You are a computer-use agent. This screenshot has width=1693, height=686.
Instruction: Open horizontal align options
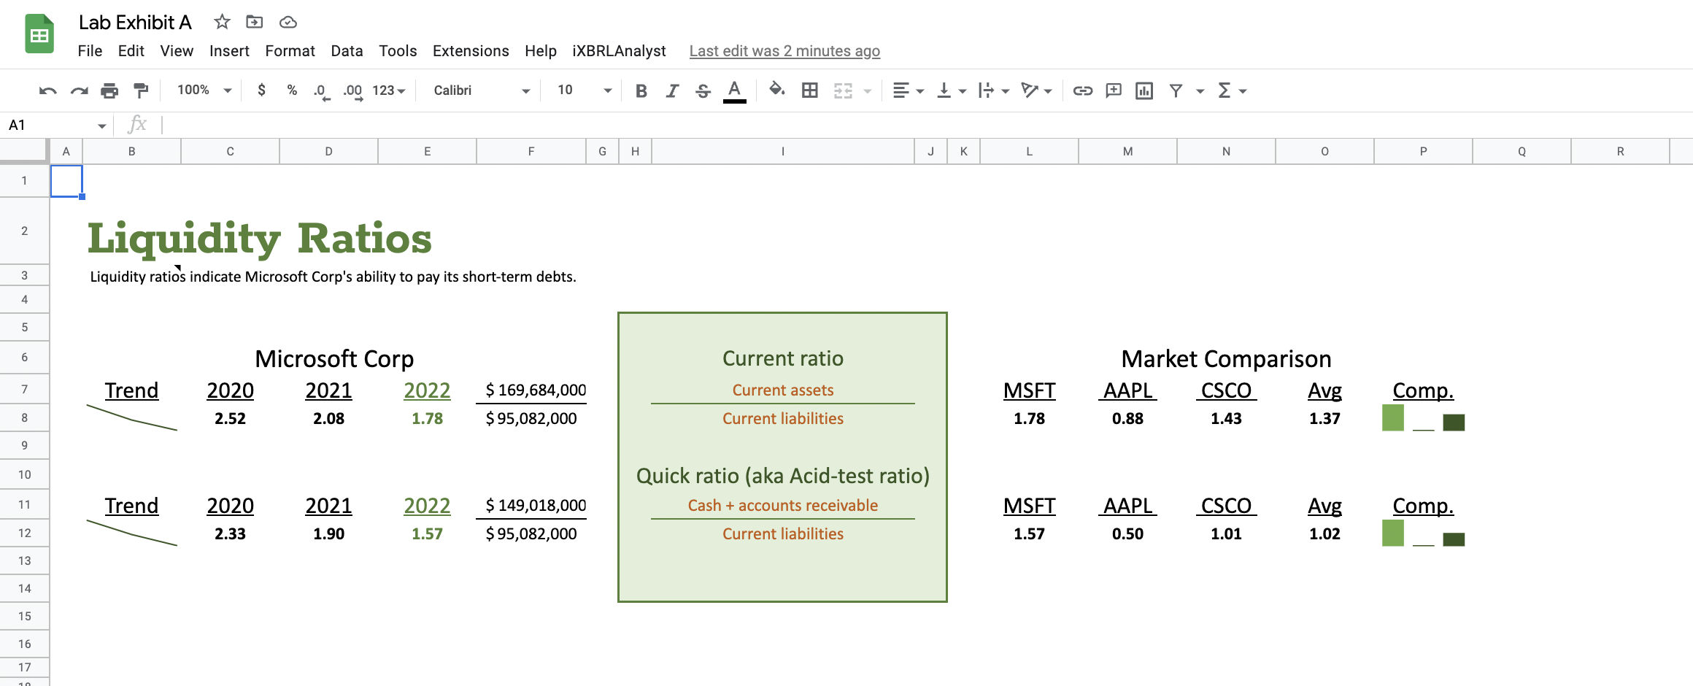click(908, 90)
